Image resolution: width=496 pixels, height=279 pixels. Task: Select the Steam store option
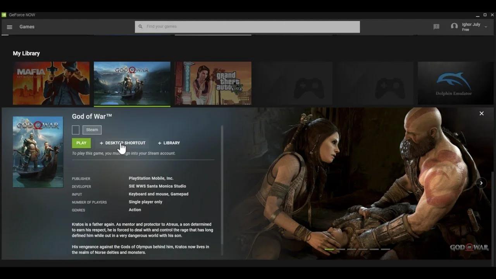[x=92, y=130]
